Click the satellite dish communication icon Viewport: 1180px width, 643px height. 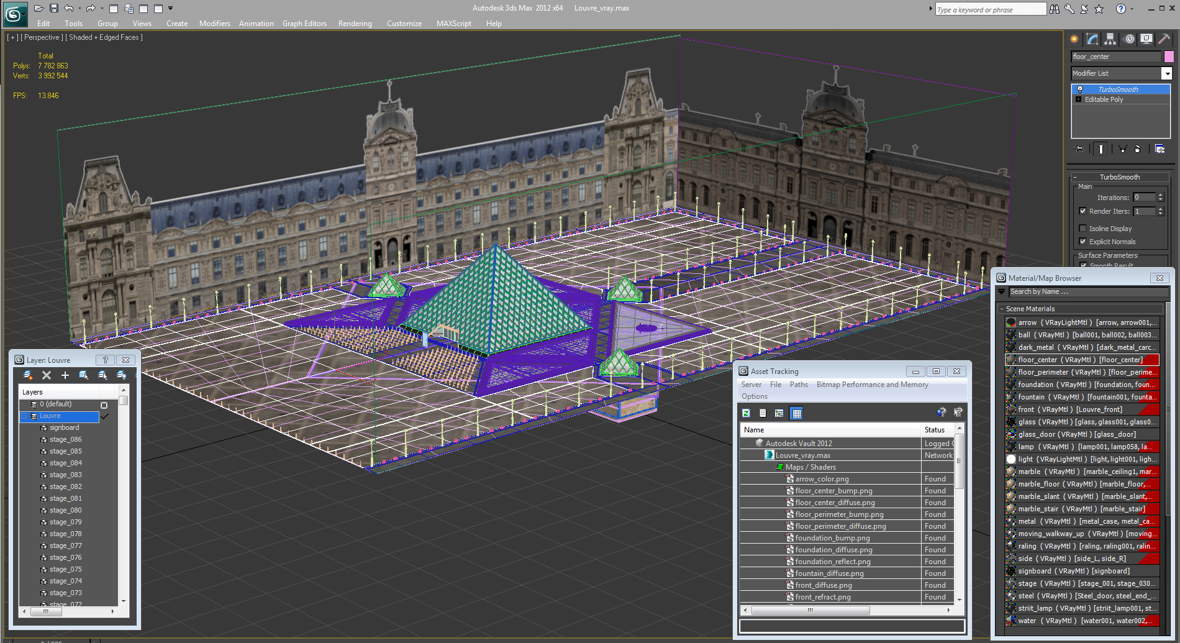click(x=1084, y=9)
